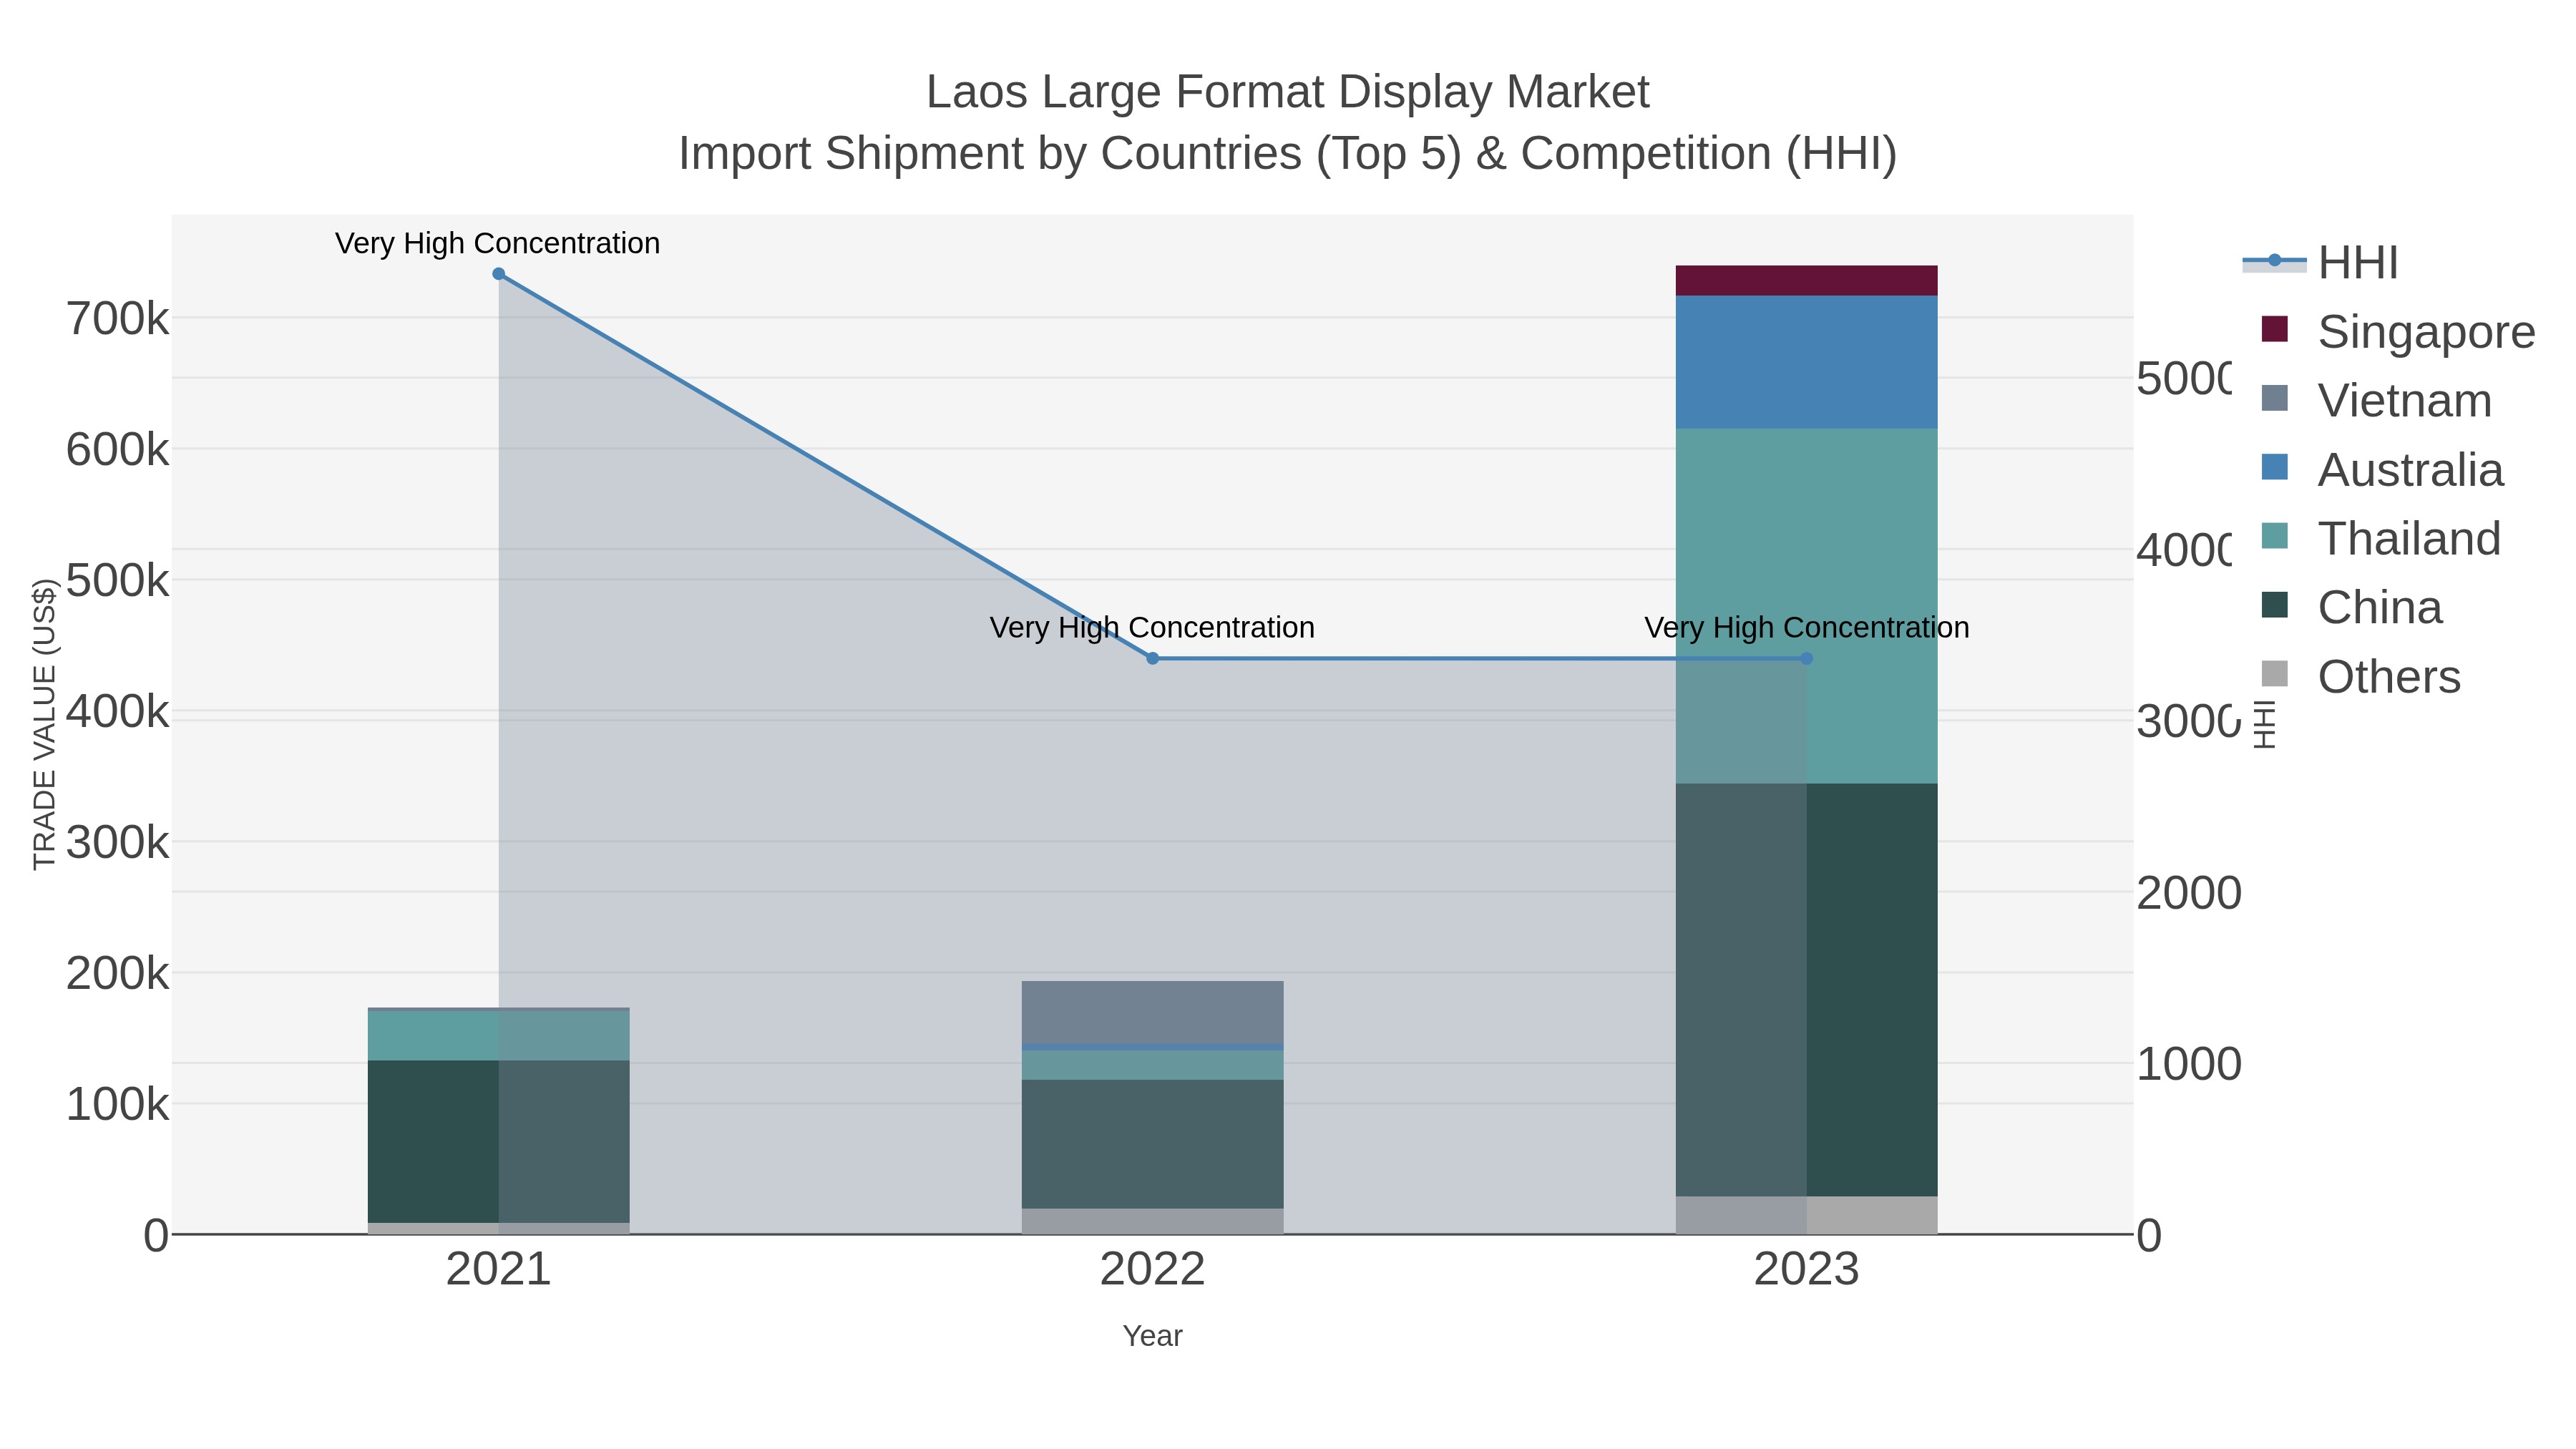2576x1449 pixels.
Task: Toggle the Thailand legend entry
Action: (2380, 539)
